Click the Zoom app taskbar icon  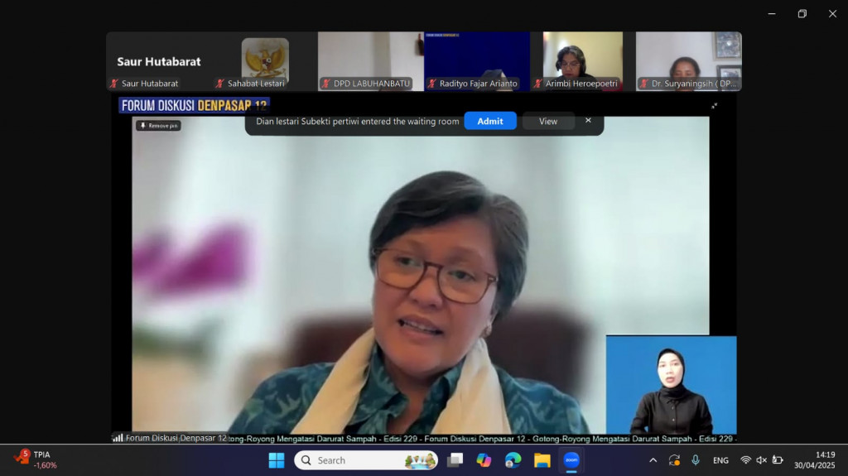(571, 460)
